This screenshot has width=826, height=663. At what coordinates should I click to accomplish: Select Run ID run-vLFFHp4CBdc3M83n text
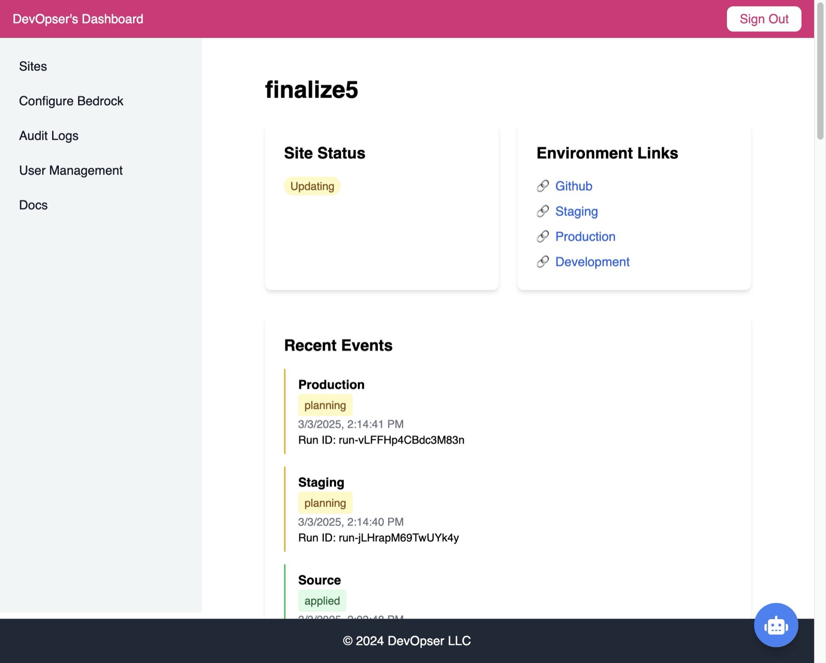pos(382,440)
